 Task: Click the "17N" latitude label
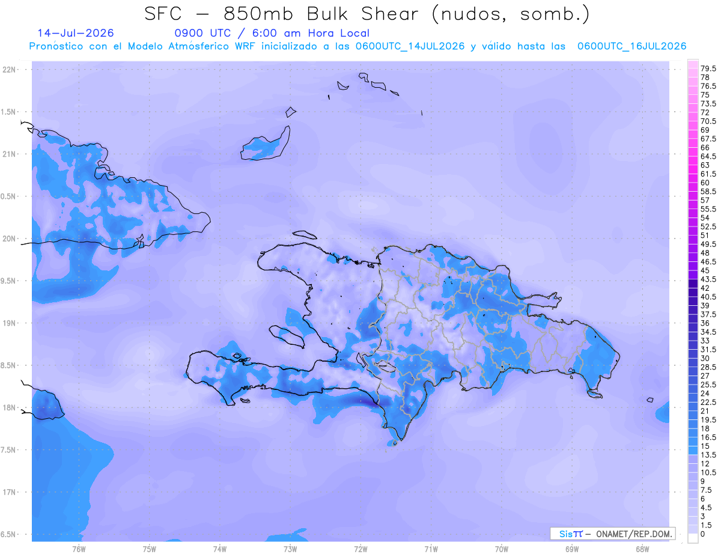tap(10, 492)
